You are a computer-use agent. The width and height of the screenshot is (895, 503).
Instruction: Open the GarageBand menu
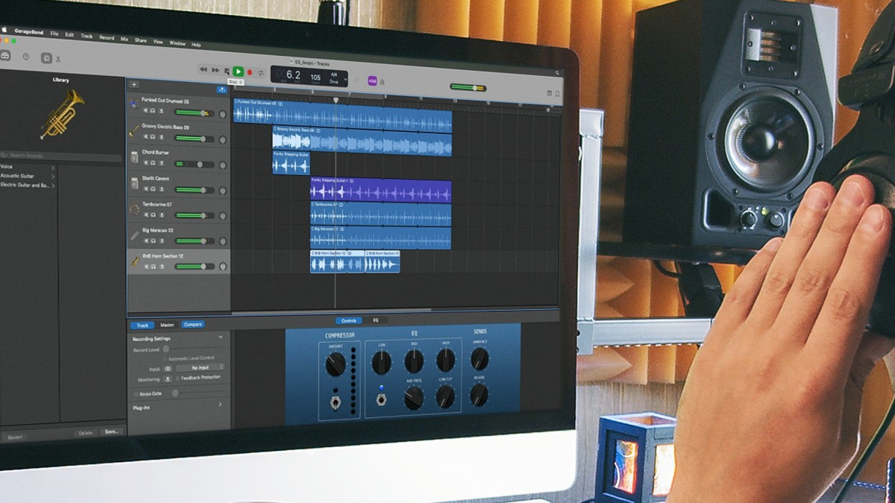click(29, 31)
